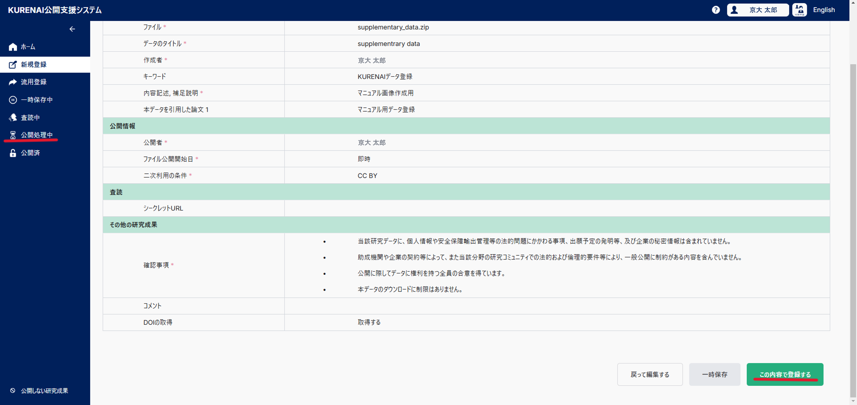Click the キーワード label
Image resolution: width=857 pixels, height=405 pixels.
(x=154, y=77)
